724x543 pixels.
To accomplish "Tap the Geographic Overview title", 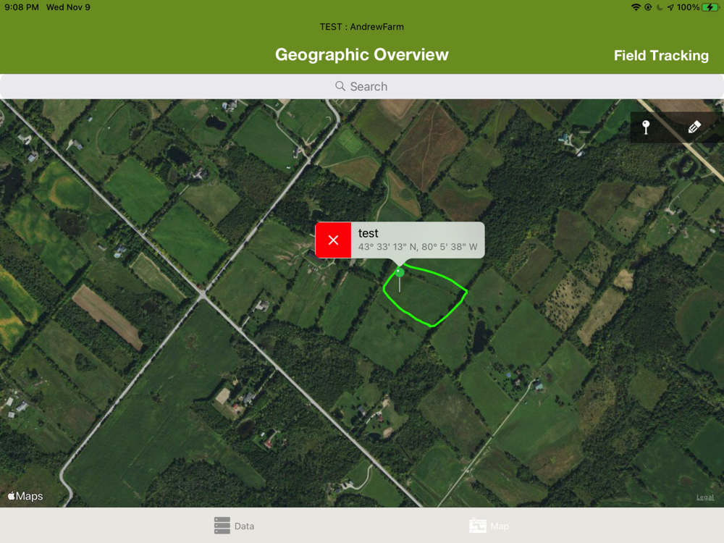I will coord(361,54).
